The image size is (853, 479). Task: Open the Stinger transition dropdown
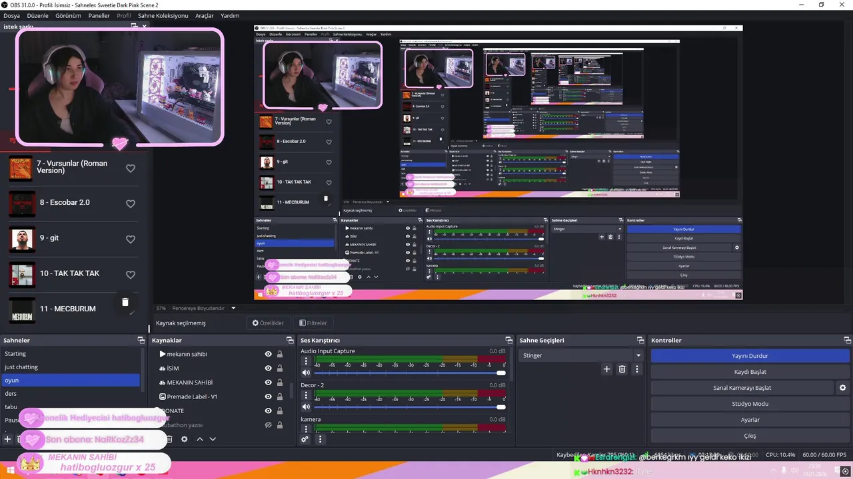(x=581, y=355)
